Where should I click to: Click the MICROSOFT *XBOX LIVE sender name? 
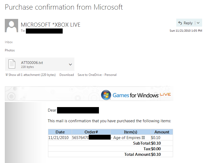51,25
